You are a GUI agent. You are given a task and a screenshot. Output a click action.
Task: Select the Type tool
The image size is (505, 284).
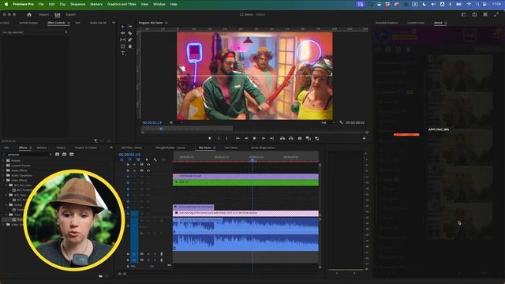coord(123,53)
